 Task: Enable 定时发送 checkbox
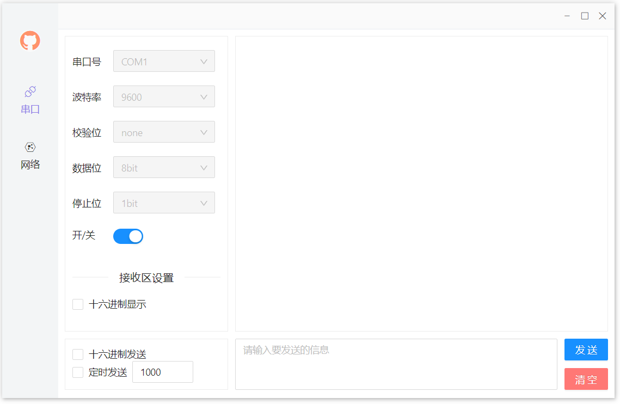click(78, 372)
